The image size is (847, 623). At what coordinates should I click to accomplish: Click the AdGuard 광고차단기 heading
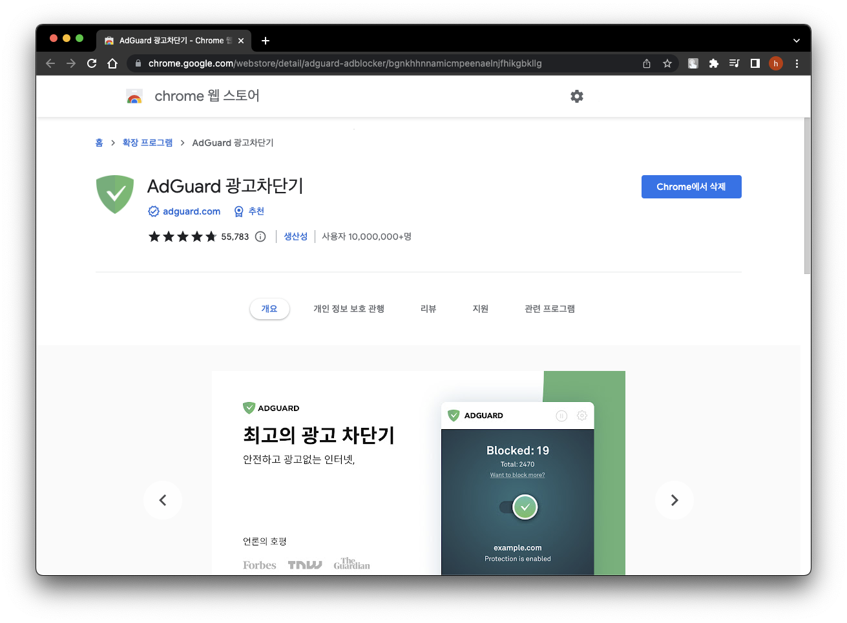pyautogui.click(x=225, y=186)
